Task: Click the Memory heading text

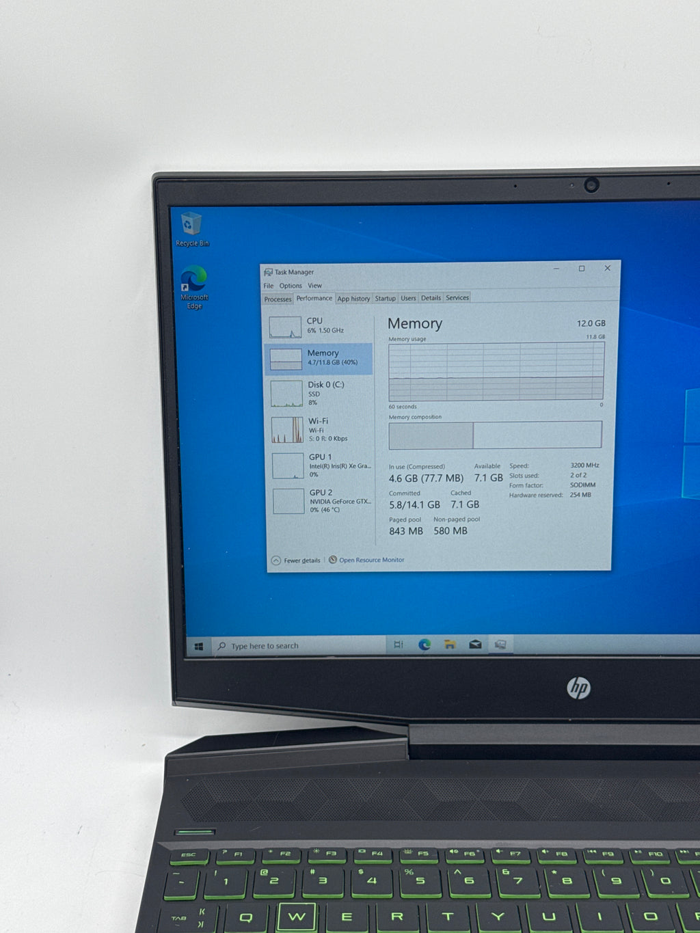Action: click(415, 323)
